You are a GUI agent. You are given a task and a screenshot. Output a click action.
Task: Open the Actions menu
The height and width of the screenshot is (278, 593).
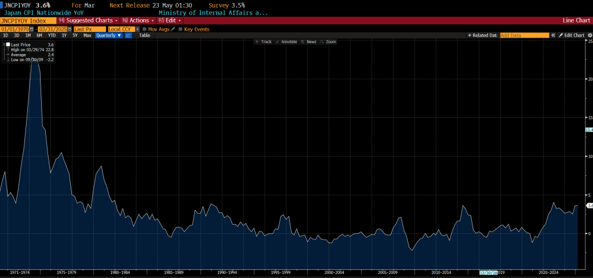pos(137,20)
